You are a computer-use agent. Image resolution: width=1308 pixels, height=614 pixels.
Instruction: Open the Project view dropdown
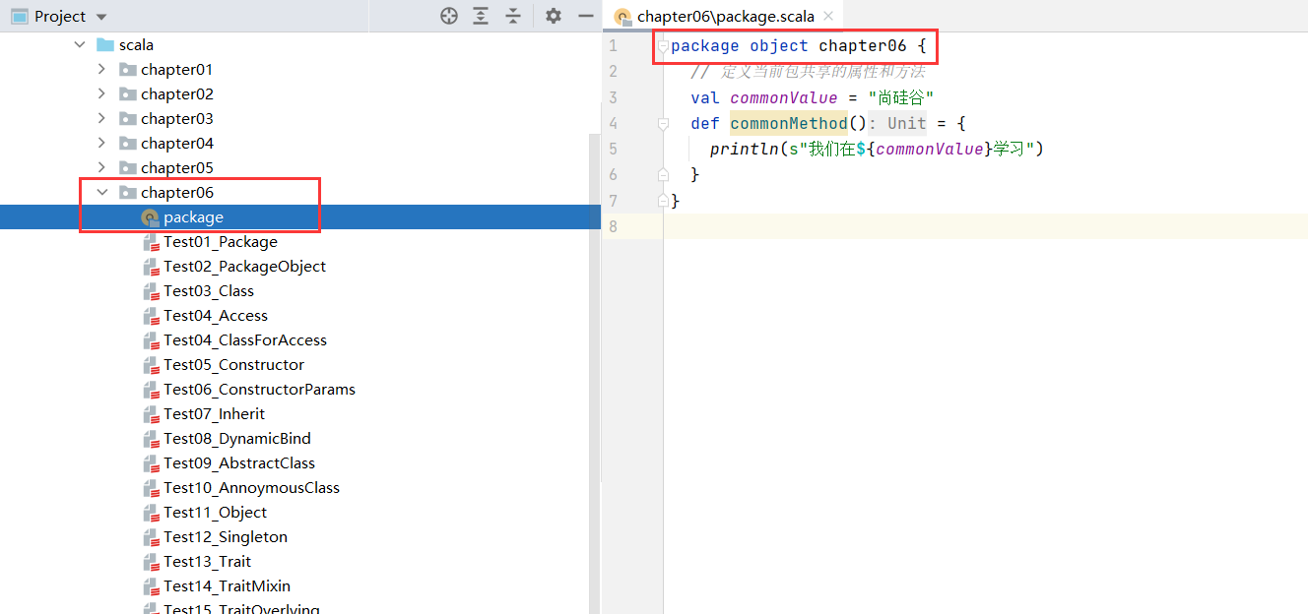(101, 17)
